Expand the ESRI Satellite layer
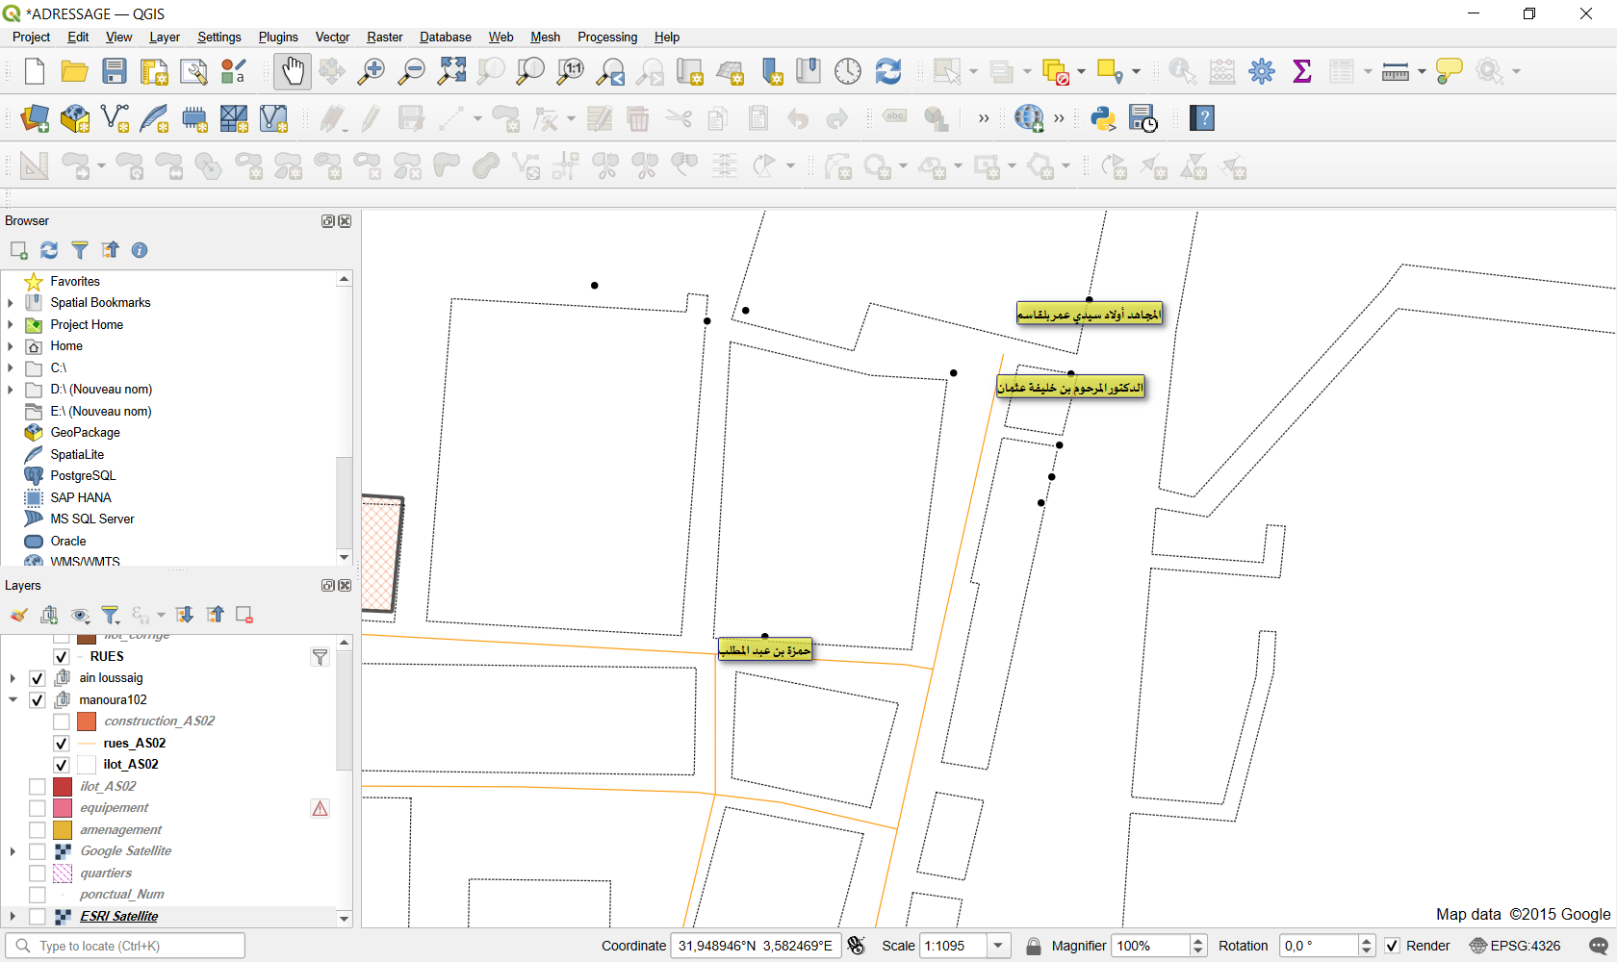 13,917
